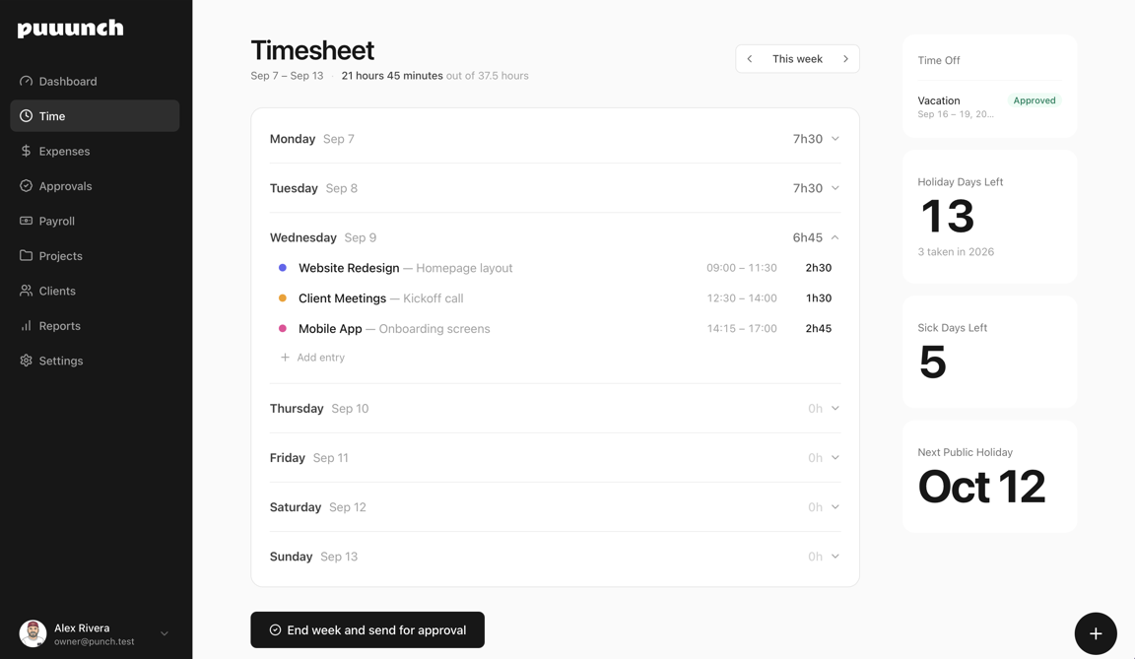Click Timesheet page heading
This screenshot has height=659, width=1135.
[x=312, y=50]
